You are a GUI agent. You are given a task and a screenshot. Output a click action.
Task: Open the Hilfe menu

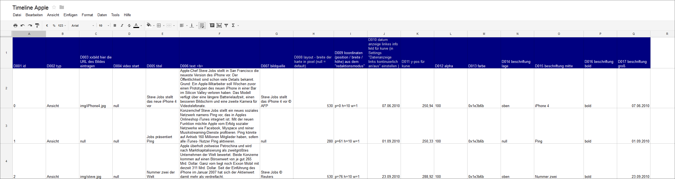click(x=127, y=15)
